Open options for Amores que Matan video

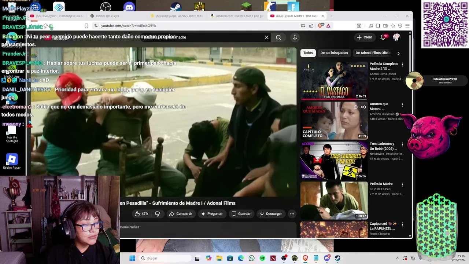point(402,104)
